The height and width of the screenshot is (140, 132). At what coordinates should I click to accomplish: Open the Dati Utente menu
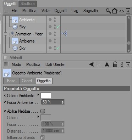pyautogui.click(x=55, y=65)
